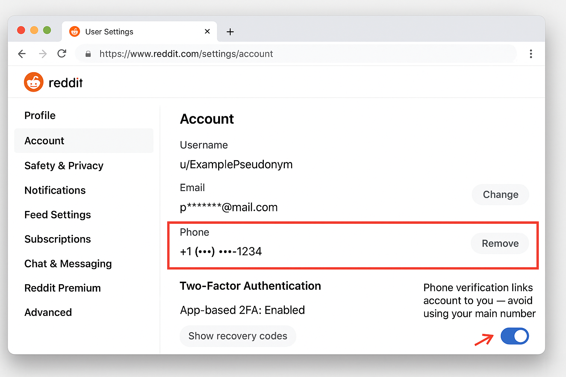Close the User Settings tab
Viewport: 566px width, 377px height.
coord(207,31)
